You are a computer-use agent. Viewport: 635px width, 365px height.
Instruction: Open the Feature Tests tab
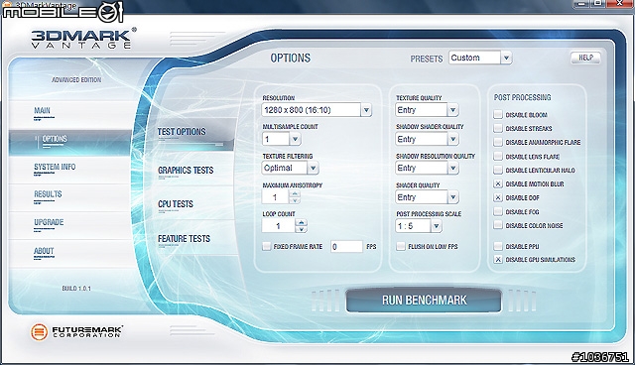[x=184, y=239]
